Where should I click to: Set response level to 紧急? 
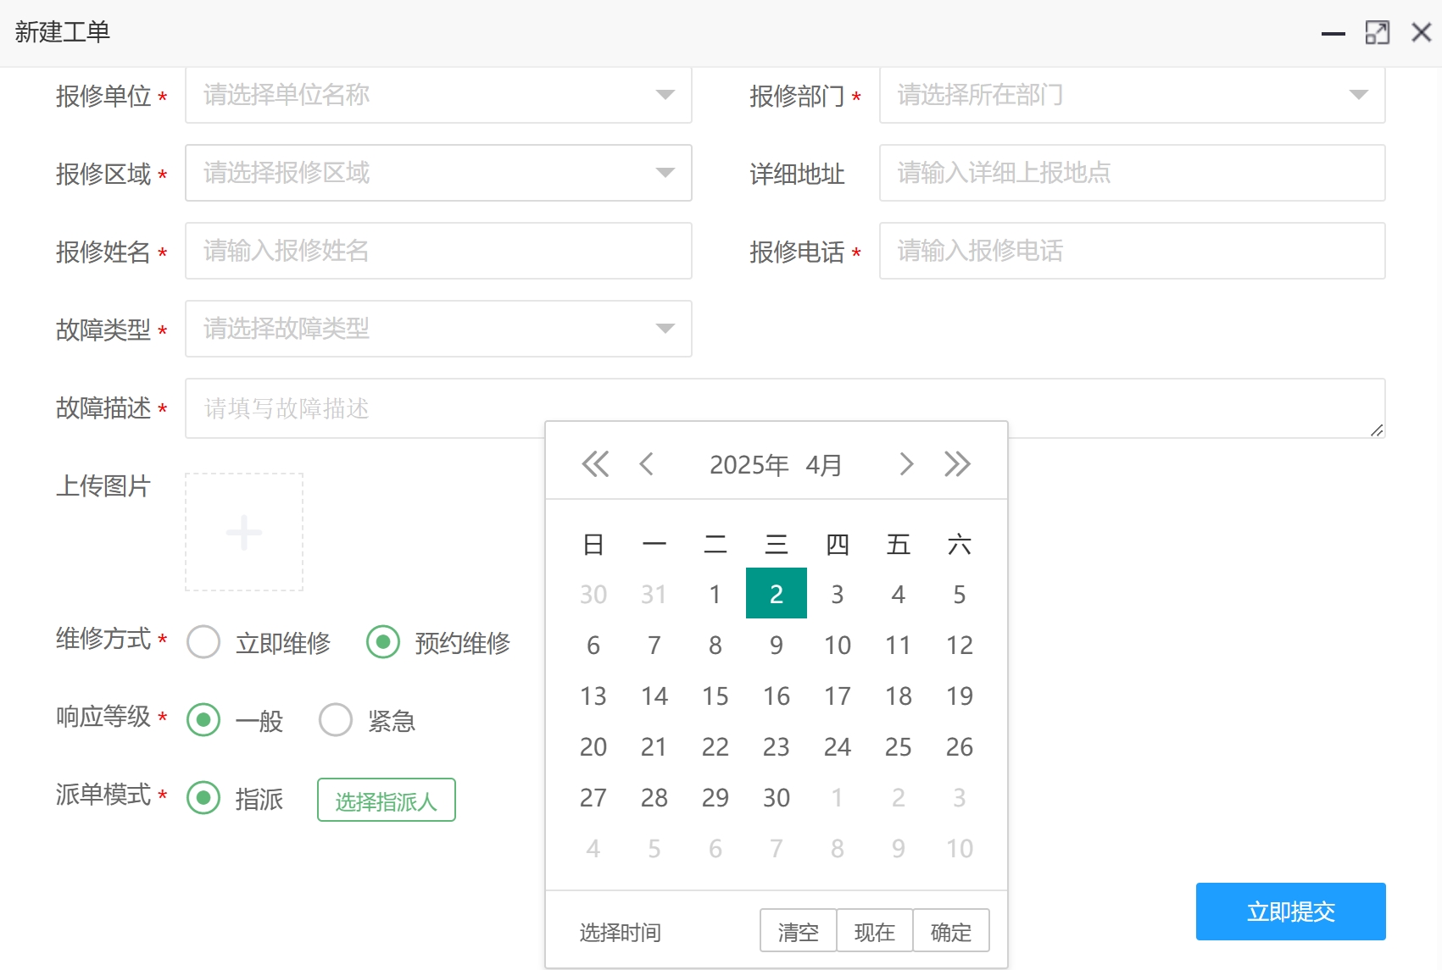click(336, 719)
